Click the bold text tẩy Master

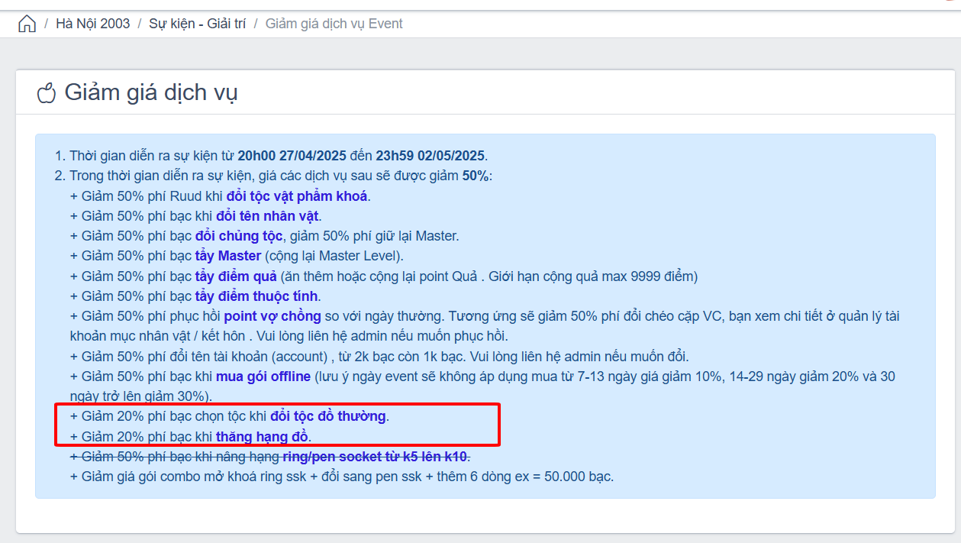(228, 256)
